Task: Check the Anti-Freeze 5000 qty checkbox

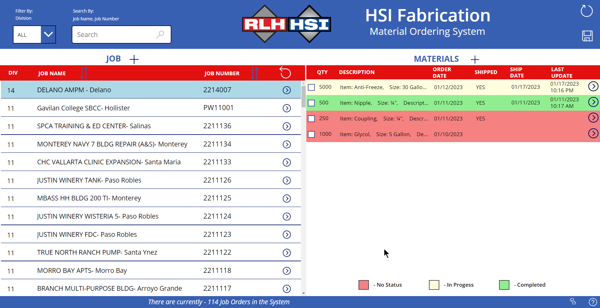Action: (311, 87)
